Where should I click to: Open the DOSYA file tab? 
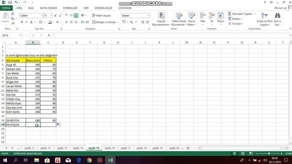coord(6,8)
